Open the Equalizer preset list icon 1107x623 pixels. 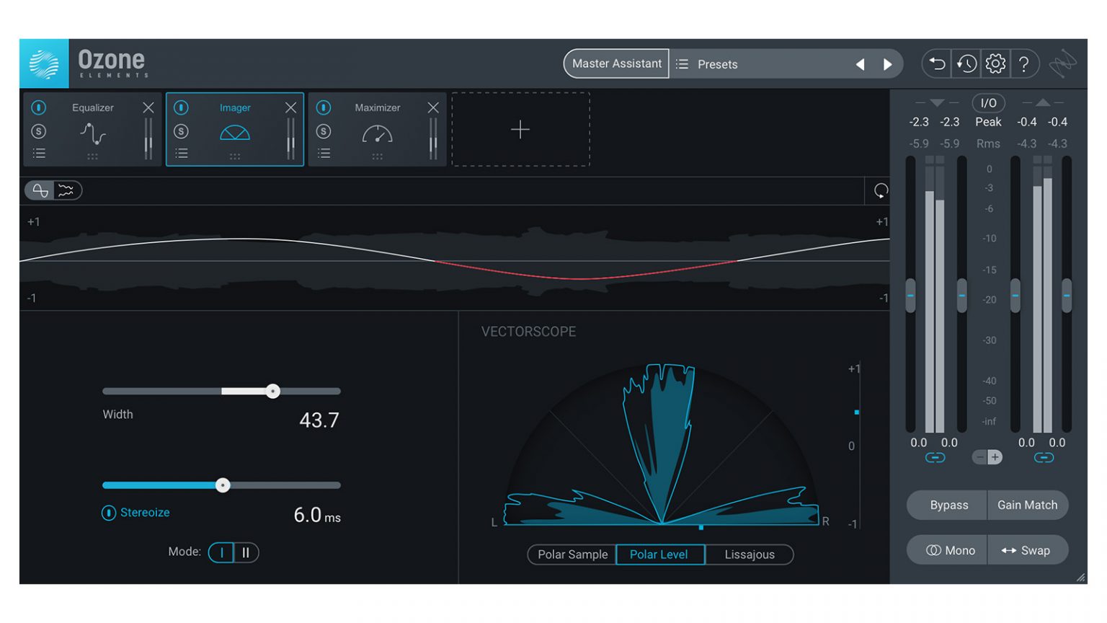pos(40,153)
